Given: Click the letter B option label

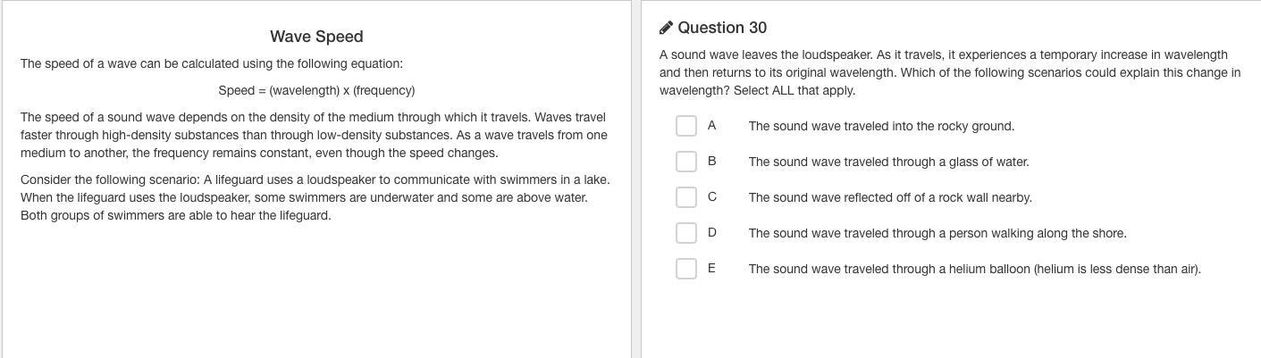Looking at the screenshot, I should [711, 162].
